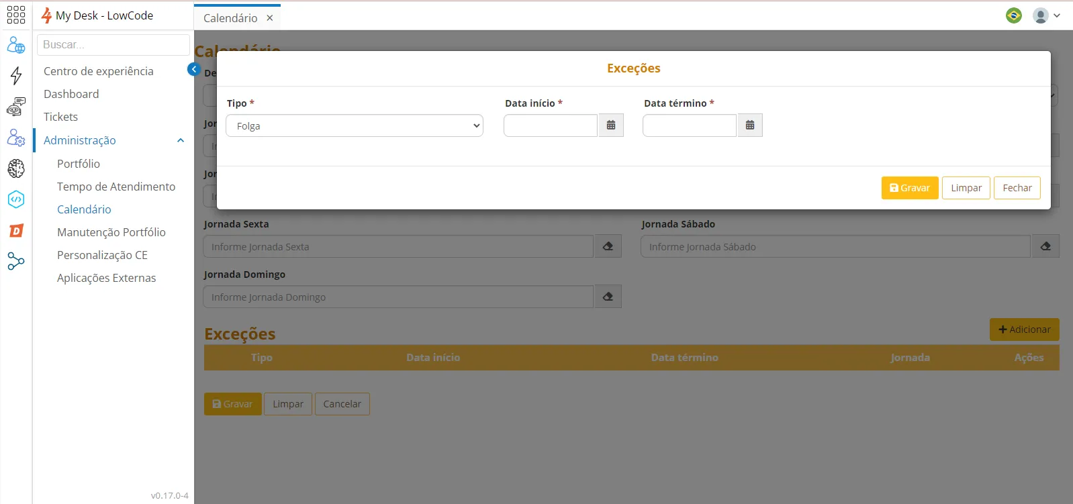
Task: Switch to the Calendário tab
Action: (230, 18)
